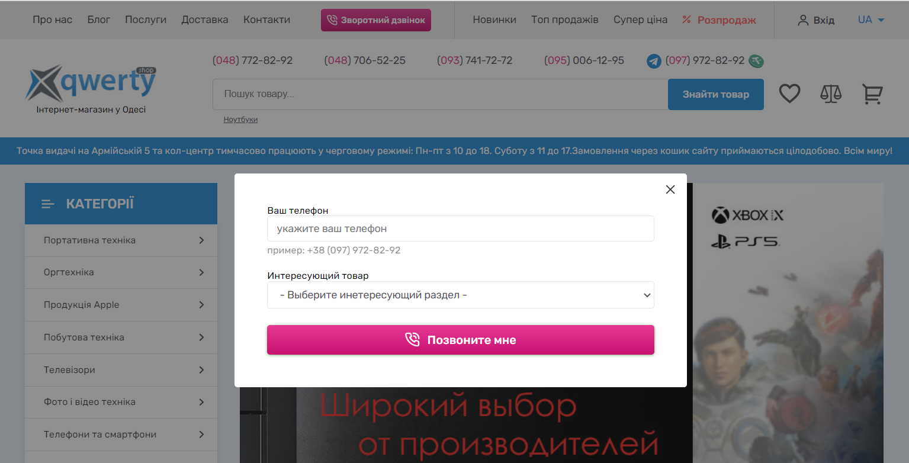Click the КАТЕГОРІЇ menu icon
The height and width of the screenshot is (463, 909).
(x=48, y=204)
